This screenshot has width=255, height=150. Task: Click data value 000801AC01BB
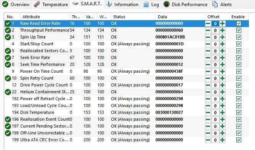click(170, 37)
